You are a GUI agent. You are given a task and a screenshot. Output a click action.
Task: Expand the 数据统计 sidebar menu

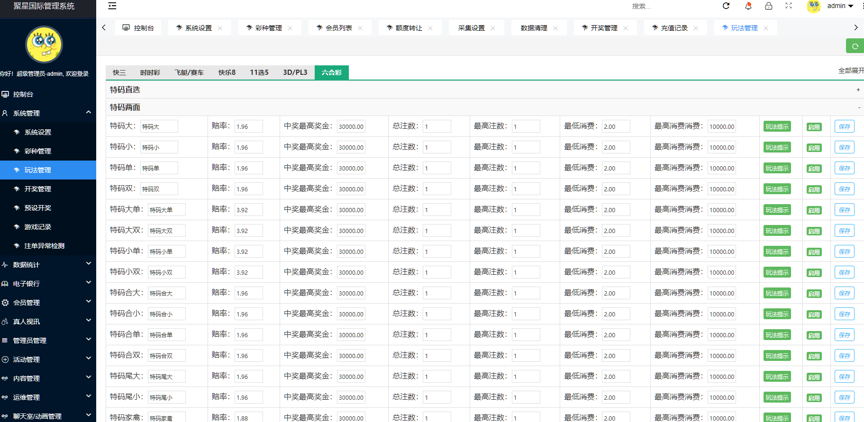pyautogui.click(x=47, y=265)
